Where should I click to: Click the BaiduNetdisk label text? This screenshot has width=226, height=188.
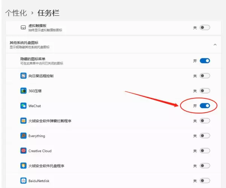click(x=39, y=181)
